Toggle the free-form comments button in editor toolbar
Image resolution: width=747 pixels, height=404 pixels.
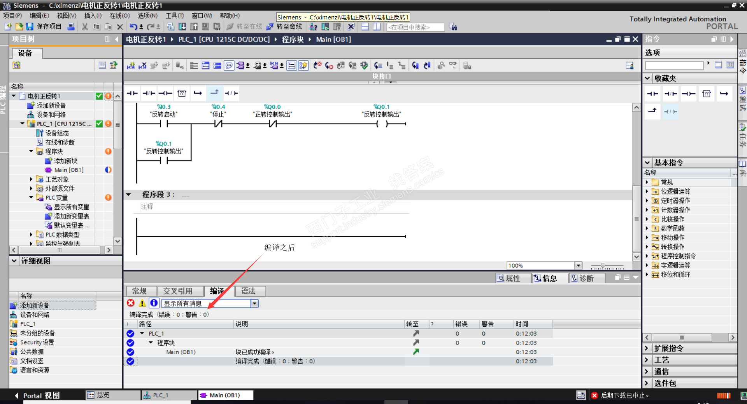click(x=229, y=66)
